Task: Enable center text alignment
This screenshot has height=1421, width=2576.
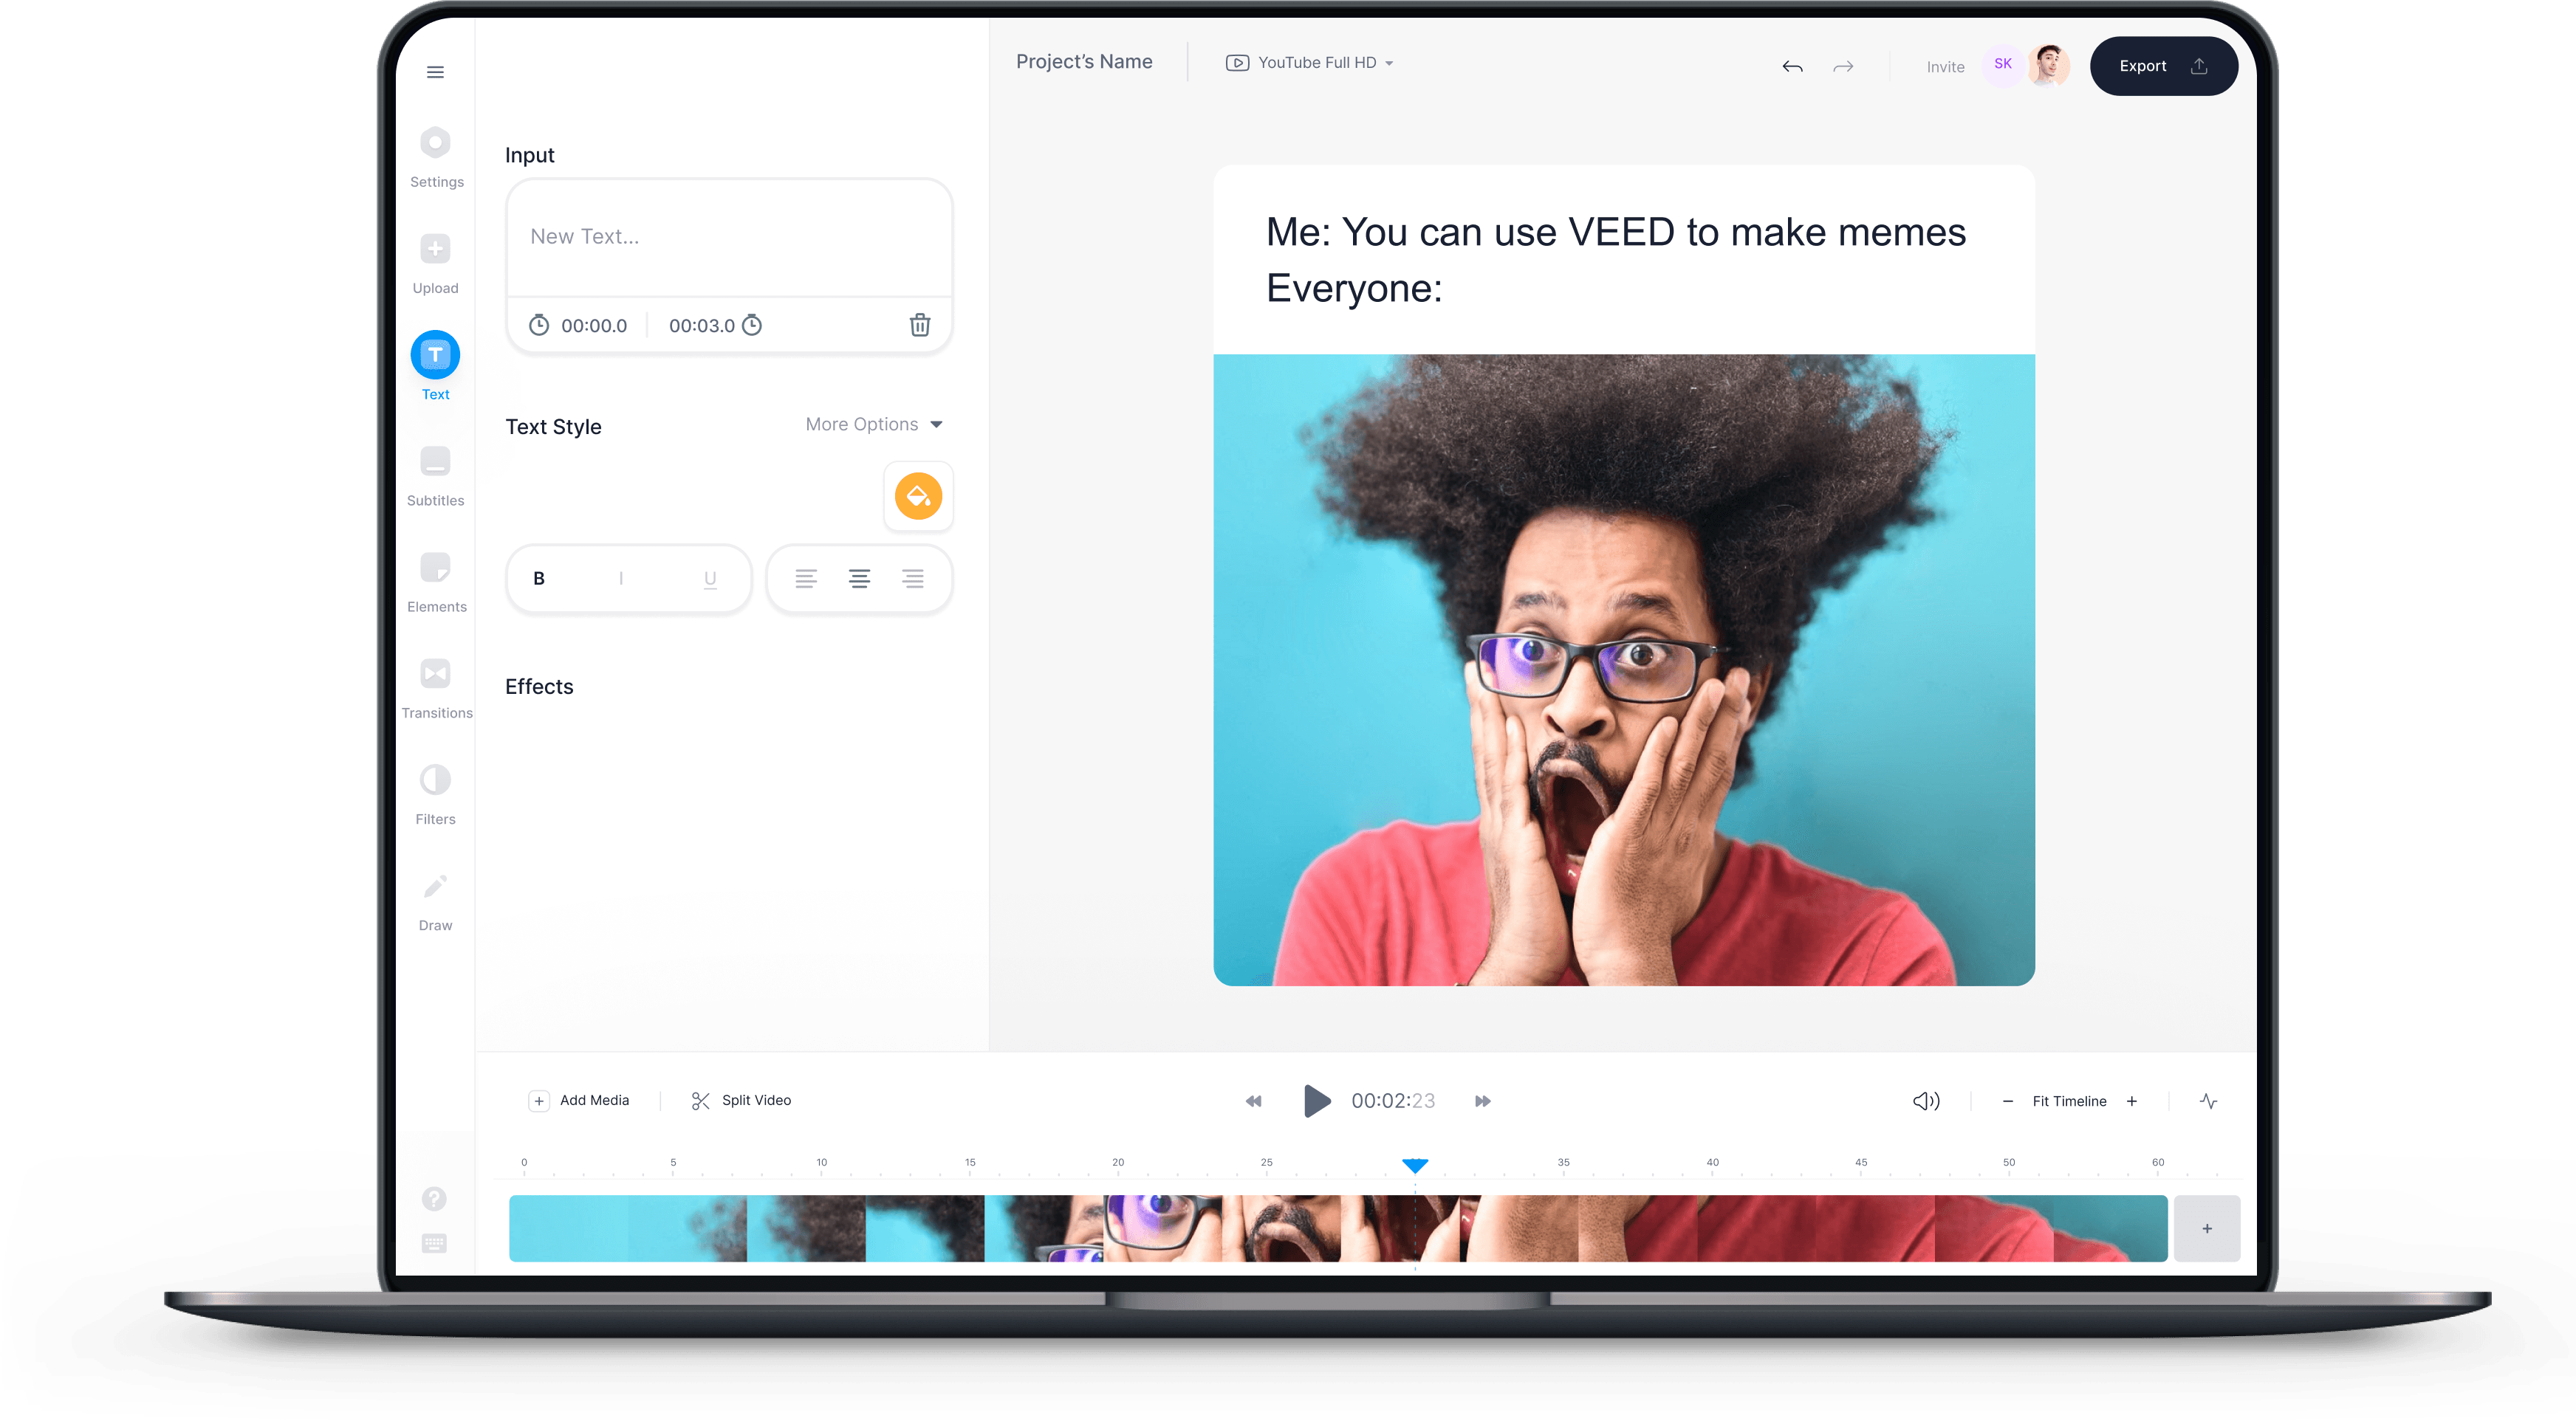Action: (858, 579)
